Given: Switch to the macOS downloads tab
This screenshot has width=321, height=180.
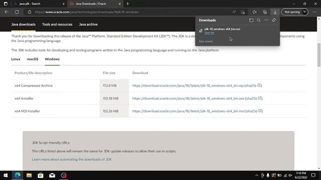Looking at the screenshot, I should [33, 59].
